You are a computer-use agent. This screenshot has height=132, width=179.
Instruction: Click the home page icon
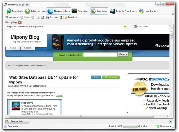[x=61, y=17]
